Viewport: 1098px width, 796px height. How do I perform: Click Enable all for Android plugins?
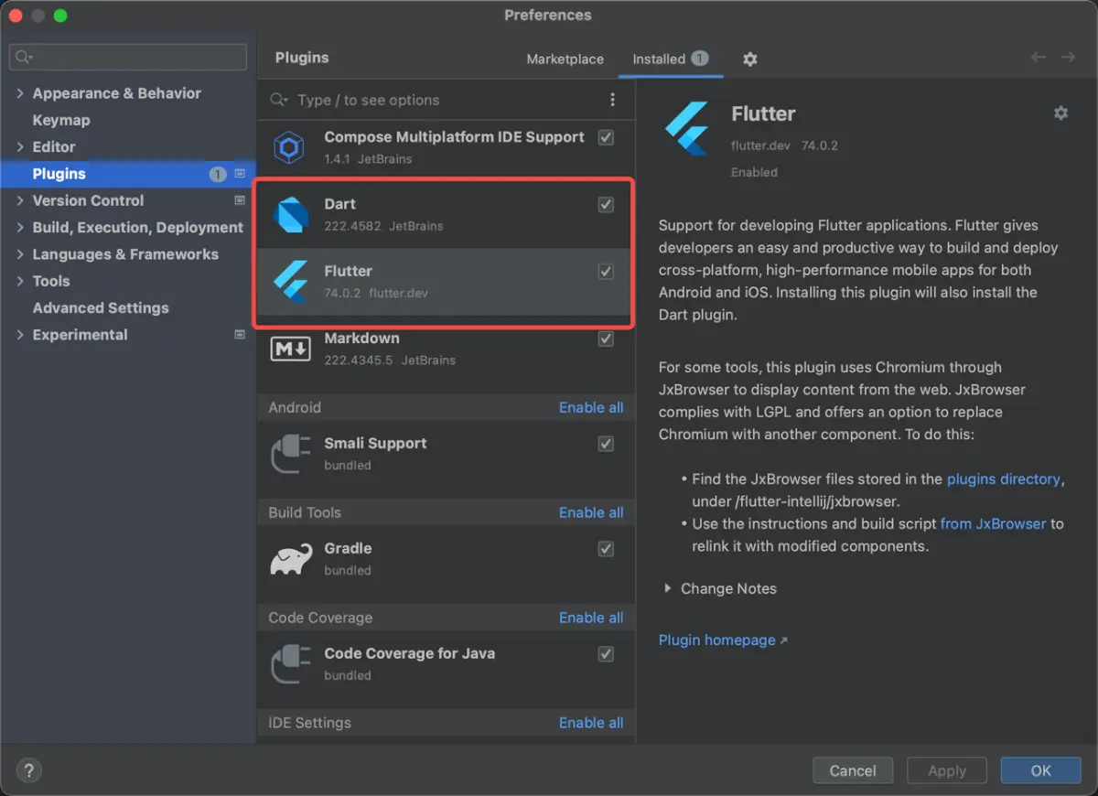[591, 407]
